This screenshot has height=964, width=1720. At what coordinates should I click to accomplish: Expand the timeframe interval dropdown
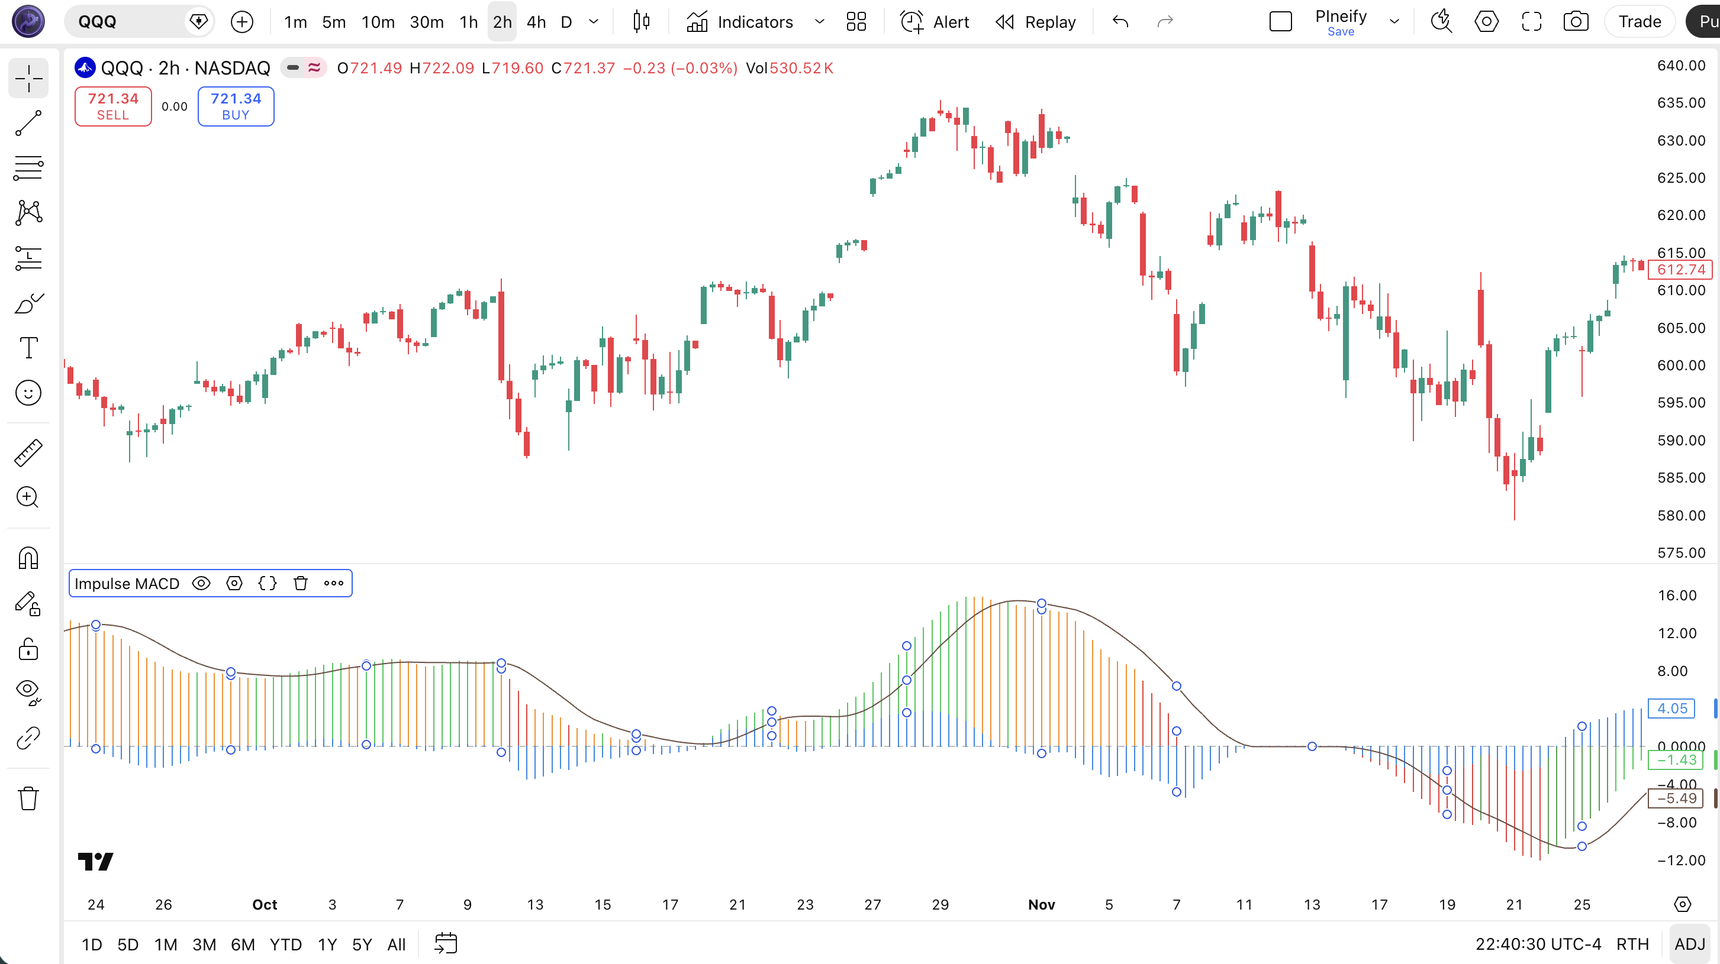tap(594, 22)
